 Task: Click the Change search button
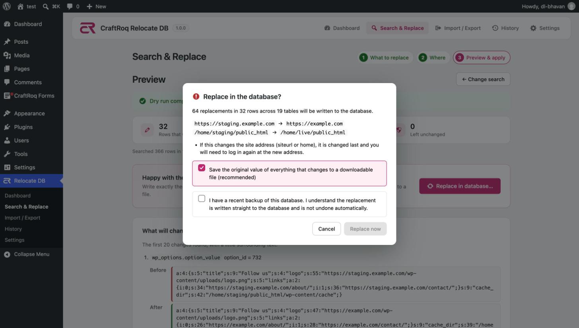(x=483, y=79)
